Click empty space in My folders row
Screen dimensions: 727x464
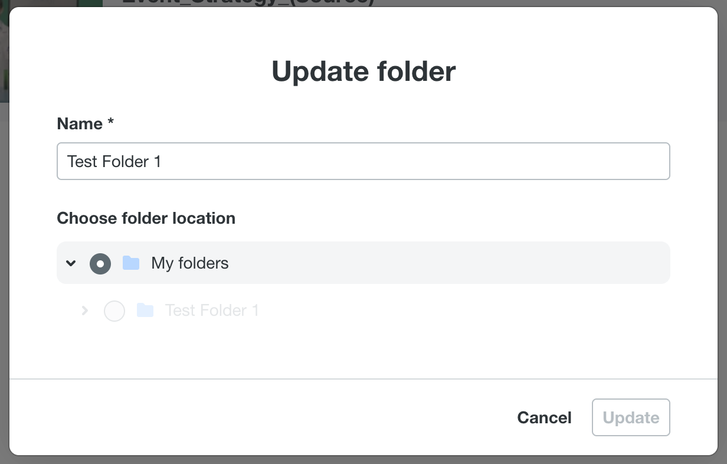(x=448, y=263)
